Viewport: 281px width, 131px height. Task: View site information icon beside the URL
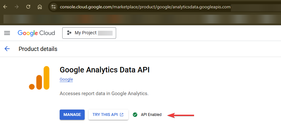(x=53, y=7)
